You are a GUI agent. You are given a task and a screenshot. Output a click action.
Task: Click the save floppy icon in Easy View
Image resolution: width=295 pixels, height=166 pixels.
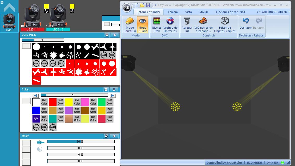pos(148,5)
